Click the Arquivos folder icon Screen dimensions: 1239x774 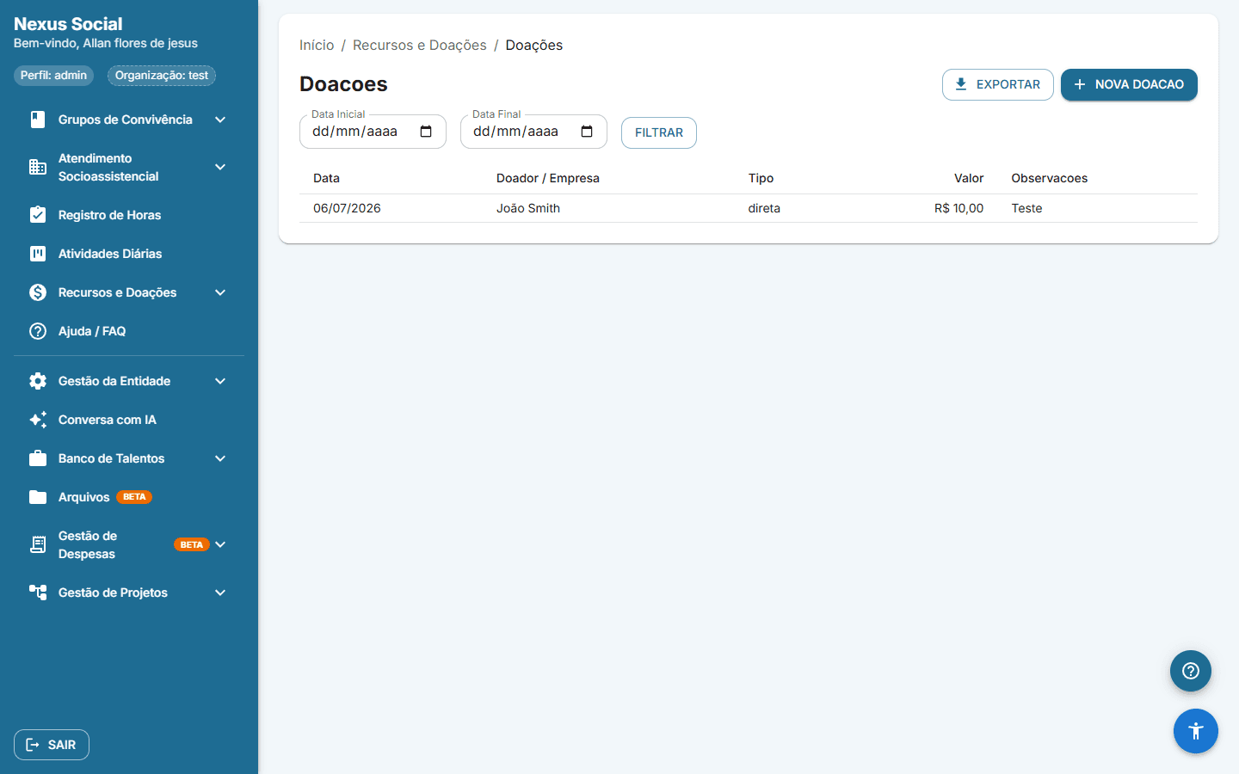pyautogui.click(x=38, y=497)
